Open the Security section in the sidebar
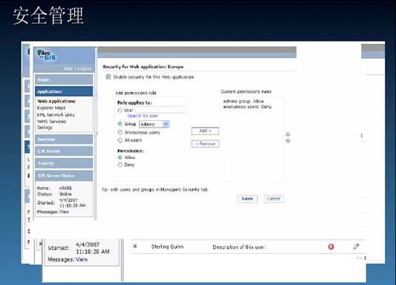This screenshot has width=396, height=285. (x=64, y=163)
